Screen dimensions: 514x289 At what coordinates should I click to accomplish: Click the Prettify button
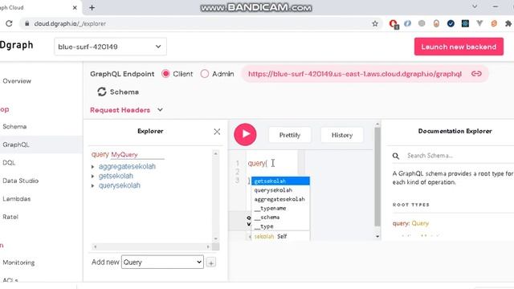(x=289, y=135)
